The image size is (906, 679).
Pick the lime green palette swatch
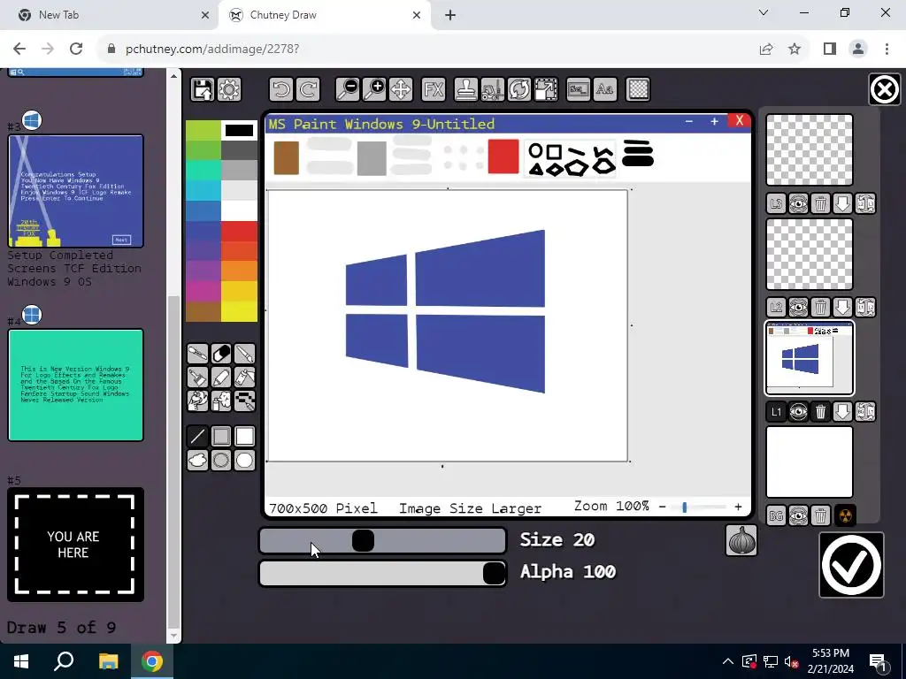pyautogui.click(x=203, y=131)
